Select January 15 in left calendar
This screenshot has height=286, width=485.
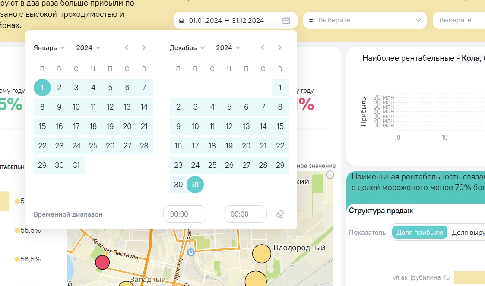[x=42, y=126]
